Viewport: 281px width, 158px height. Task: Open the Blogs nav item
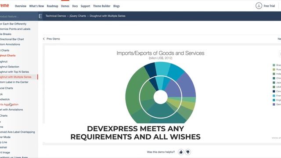point(116,6)
